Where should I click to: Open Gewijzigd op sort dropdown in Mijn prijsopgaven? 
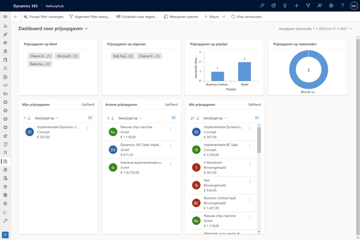(x=46, y=118)
